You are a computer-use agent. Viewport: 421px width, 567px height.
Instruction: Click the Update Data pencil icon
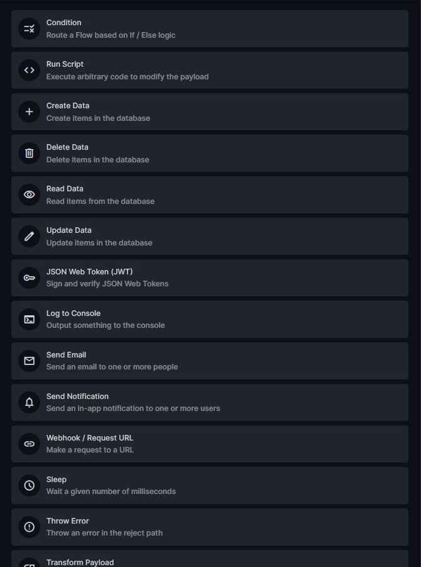click(29, 237)
